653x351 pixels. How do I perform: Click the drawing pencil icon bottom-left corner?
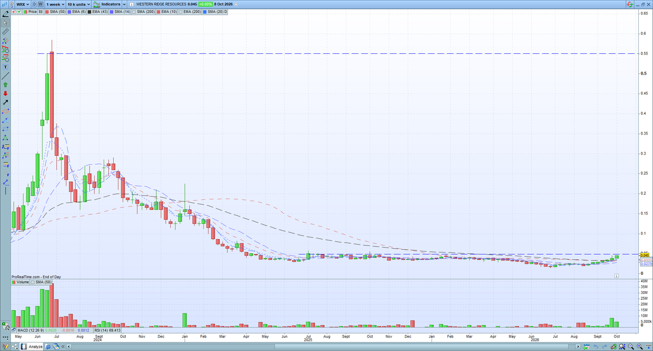5,346
